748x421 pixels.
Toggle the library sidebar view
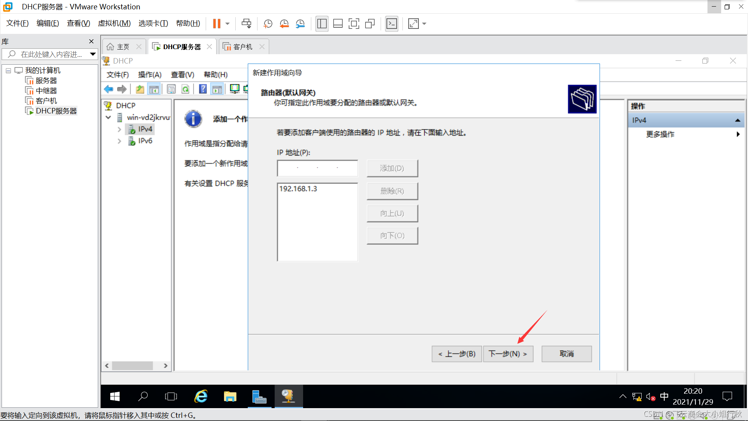click(322, 24)
